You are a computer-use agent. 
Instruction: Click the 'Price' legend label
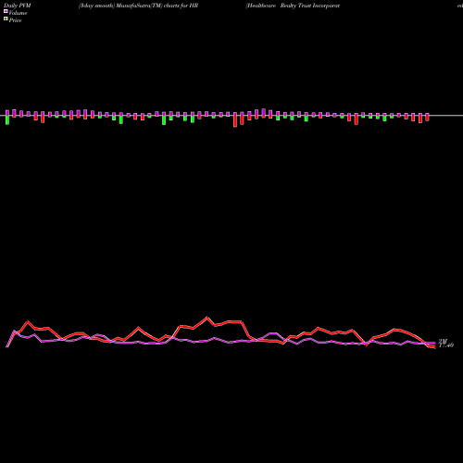[x=15, y=20]
